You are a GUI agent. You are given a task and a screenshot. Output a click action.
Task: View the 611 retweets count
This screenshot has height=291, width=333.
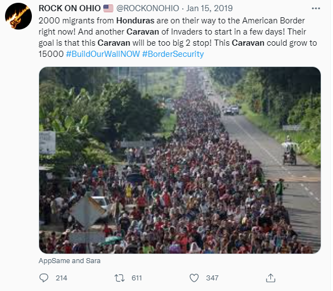tap(136, 278)
